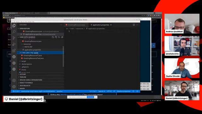Expand the META-INF folder
202x114 pixels.
pyautogui.click(x=28, y=47)
